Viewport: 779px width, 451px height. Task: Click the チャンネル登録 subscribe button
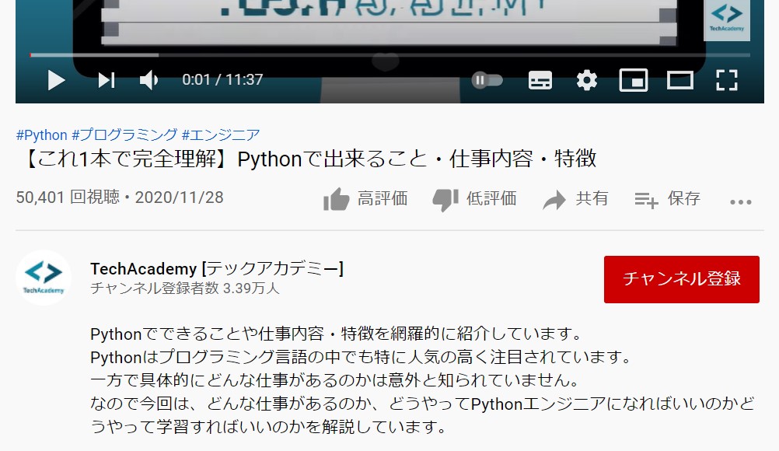681,278
